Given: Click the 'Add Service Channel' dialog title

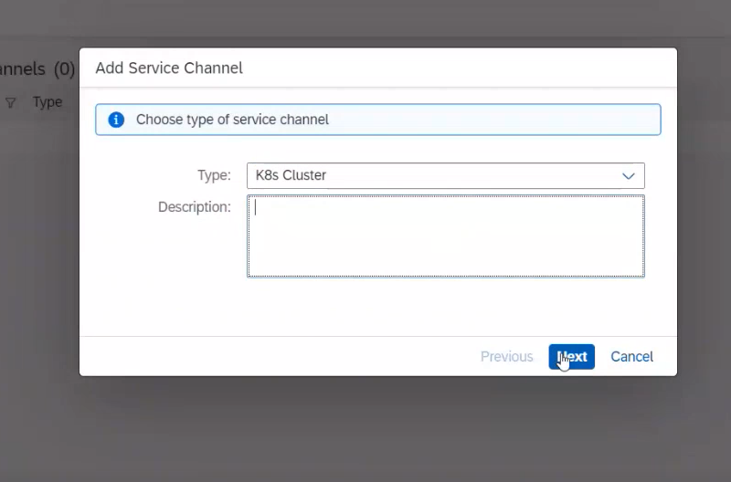Looking at the screenshot, I should click(169, 68).
